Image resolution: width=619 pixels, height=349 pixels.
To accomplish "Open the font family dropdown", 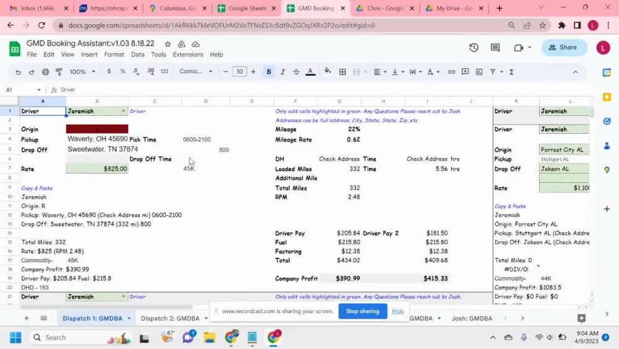I will [x=196, y=71].
